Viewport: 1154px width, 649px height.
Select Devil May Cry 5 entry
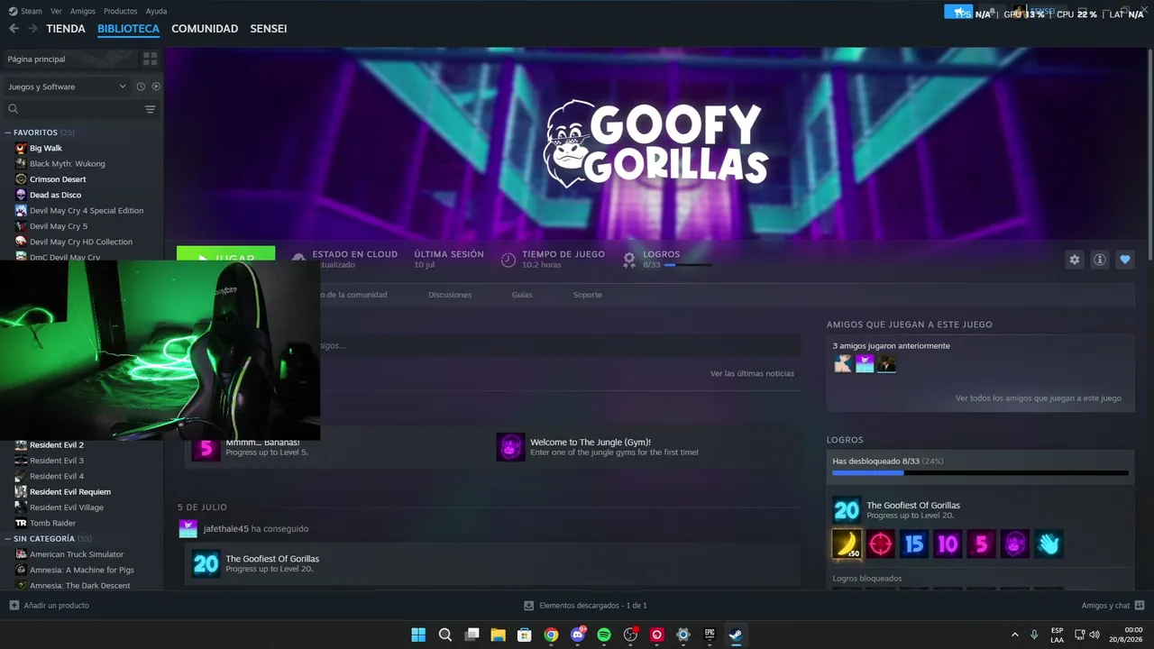[58, 226]
